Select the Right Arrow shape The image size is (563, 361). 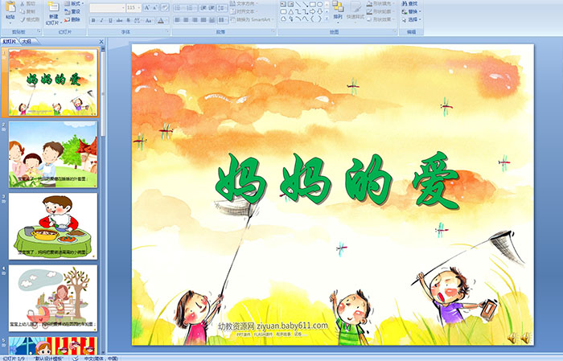pos(312,12)
